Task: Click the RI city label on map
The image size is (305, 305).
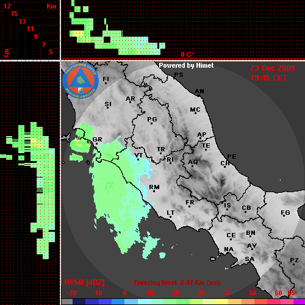Action: pyautogui.click(x=170, y=160)
